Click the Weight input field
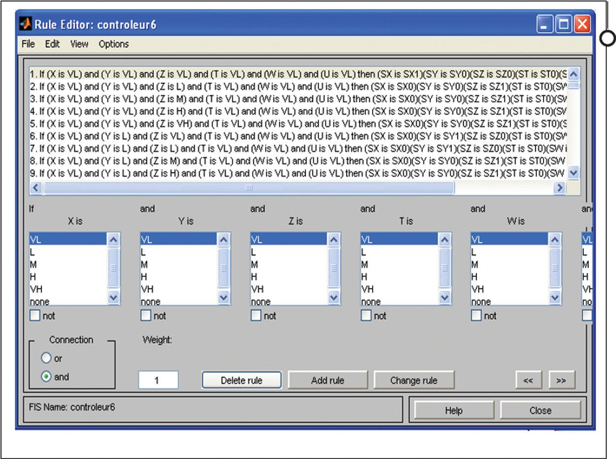This screenshot has width=616, height=459. click(158, 380)
